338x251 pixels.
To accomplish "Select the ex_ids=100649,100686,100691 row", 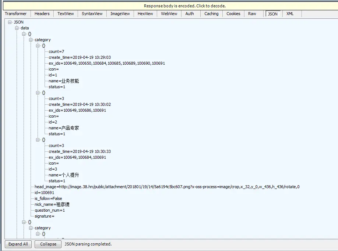I will pos(77,110).
